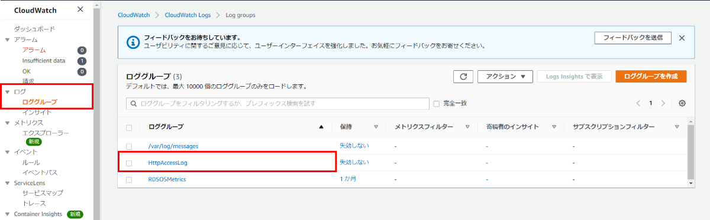Sort by サブスクリプションフィルター column arrow
Screen dimensions: 710x220
tap(677, 127)
